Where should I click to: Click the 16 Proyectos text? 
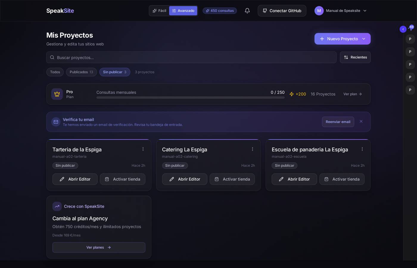tap(323, 94)
